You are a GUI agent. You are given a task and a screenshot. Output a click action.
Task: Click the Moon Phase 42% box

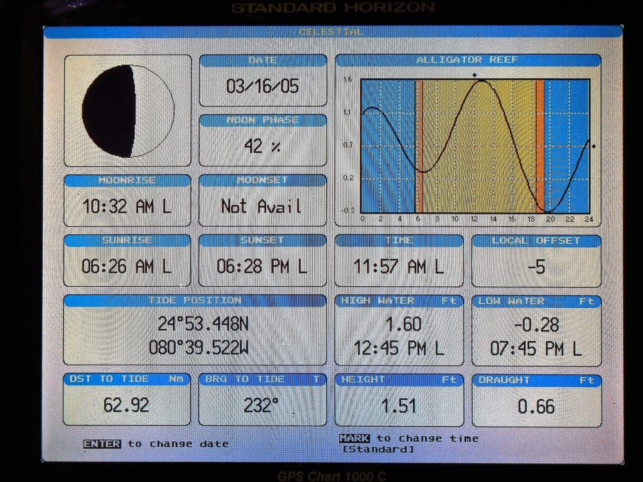262,146
